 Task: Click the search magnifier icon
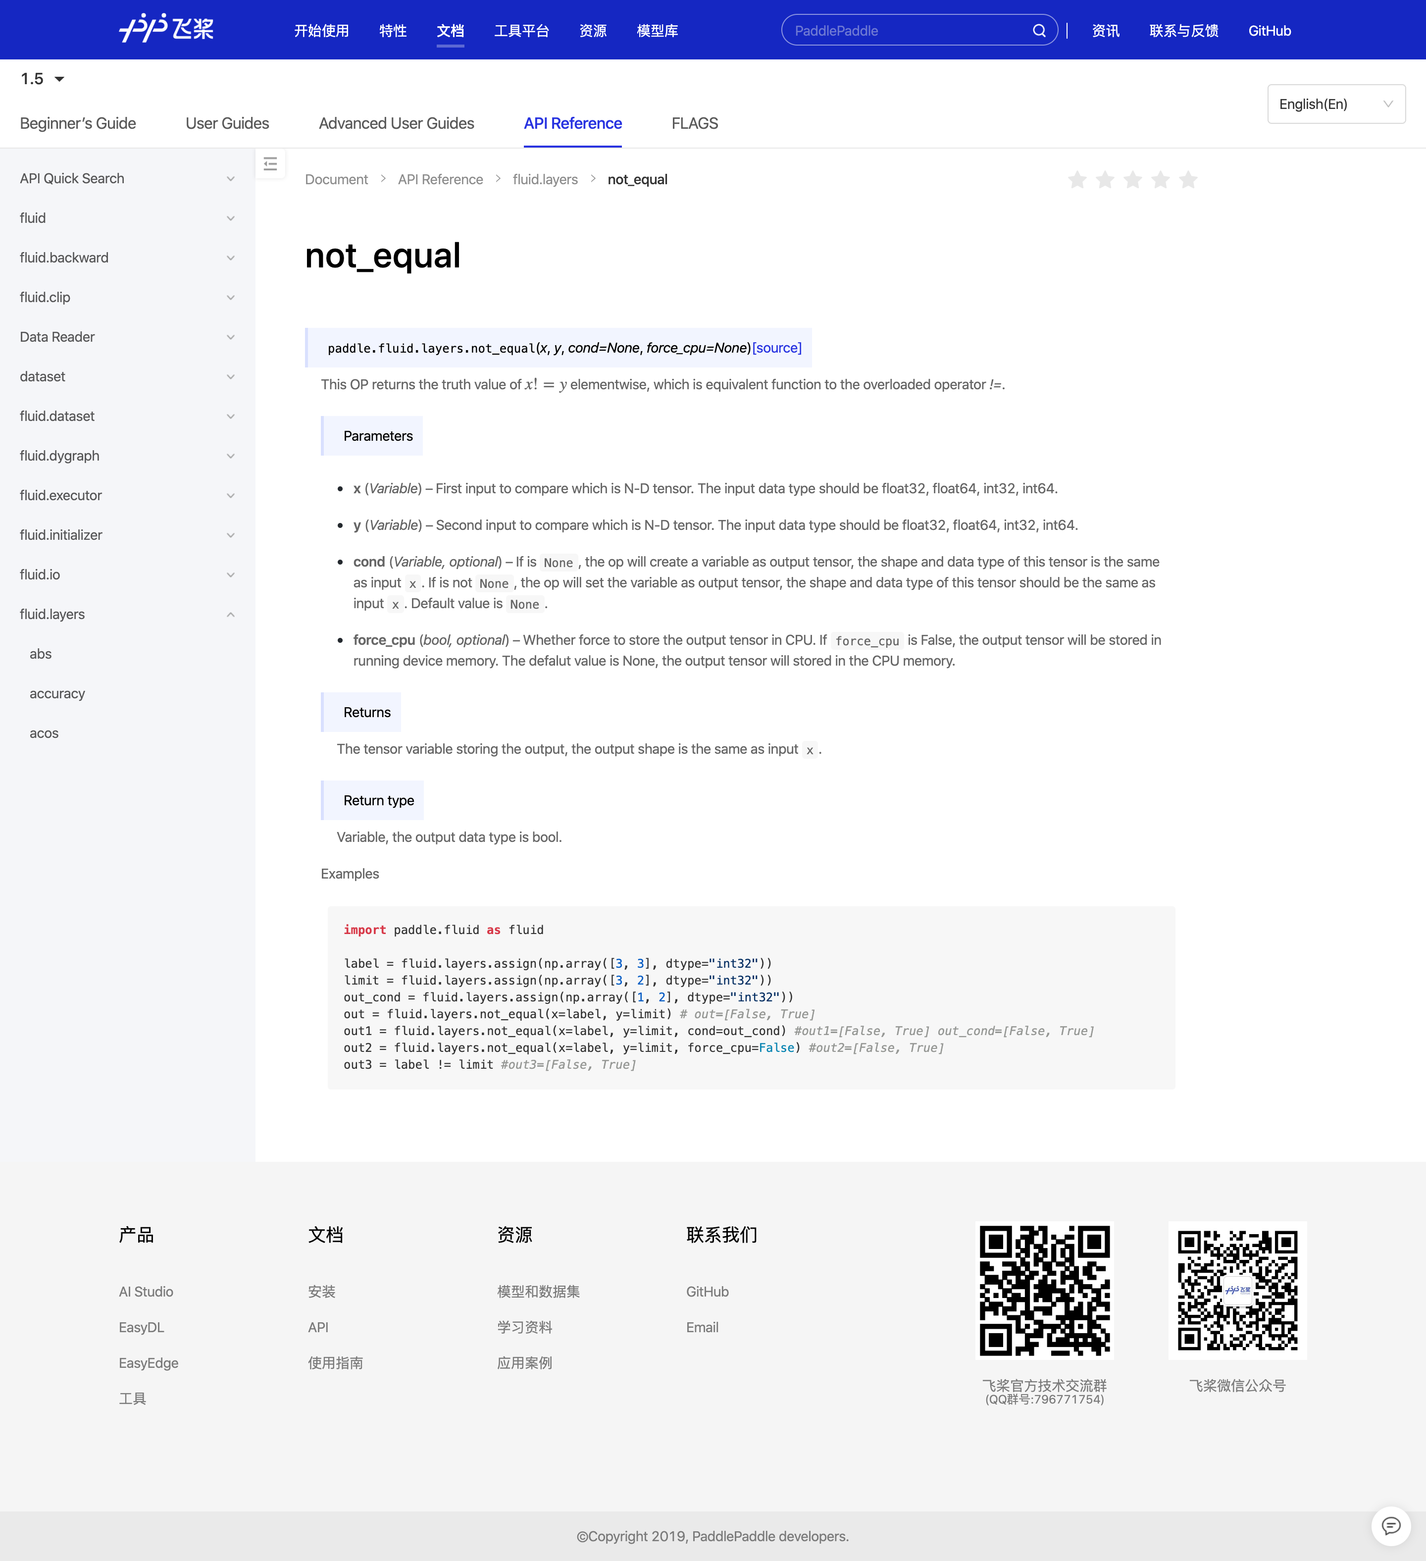pos(1039,31)
